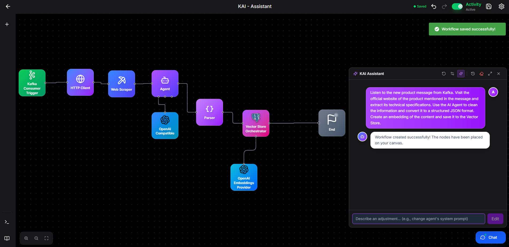
Task: Undo the last workflow change
Action: point(434,6)
